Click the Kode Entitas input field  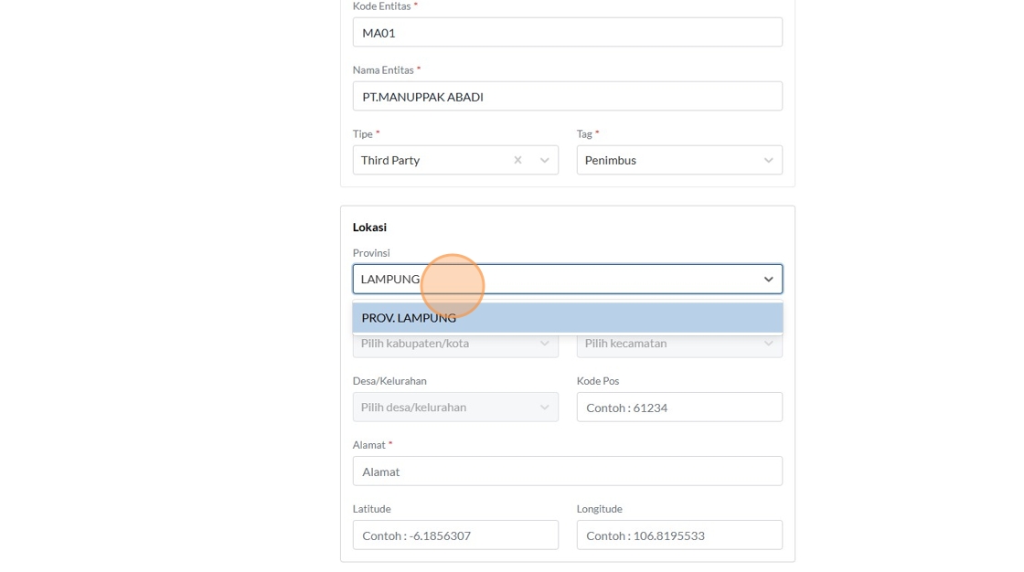coord(567,33)
